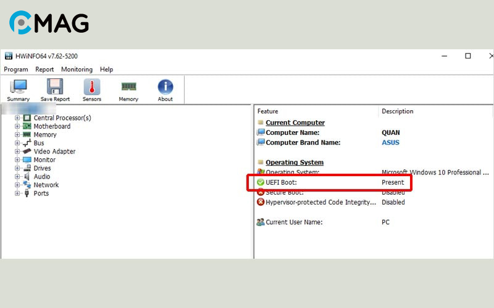This screenshot has height=308, width=494.
Task: Select the Video Adapter tree icon
Action: coord(27,152)
